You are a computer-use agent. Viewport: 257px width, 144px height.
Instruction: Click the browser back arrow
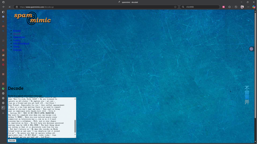pyautogui.click(x=4, y=7)
